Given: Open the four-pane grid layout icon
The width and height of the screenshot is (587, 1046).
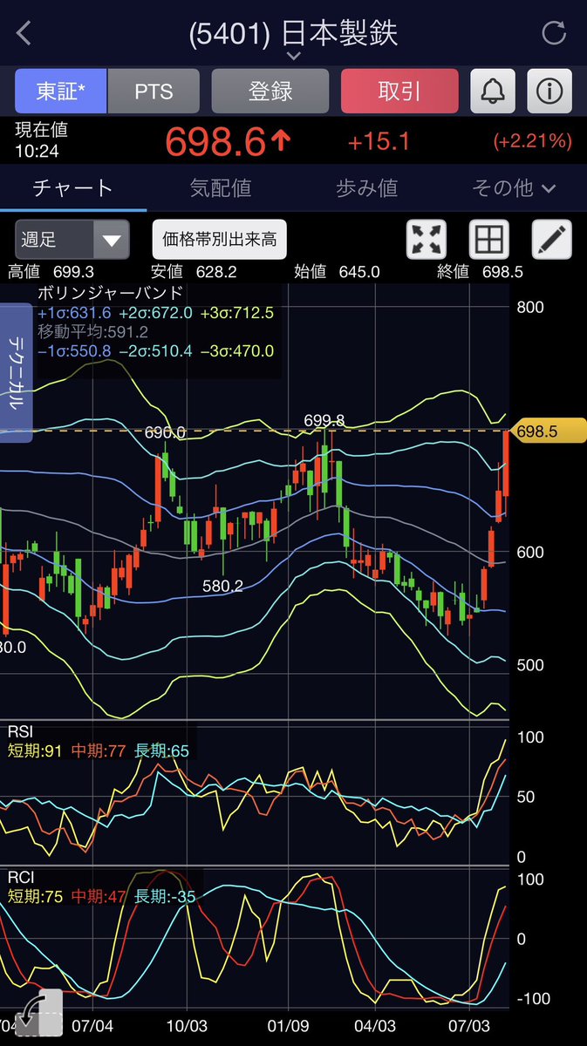Looking at the screenshot, I should (x=488, y=238).
